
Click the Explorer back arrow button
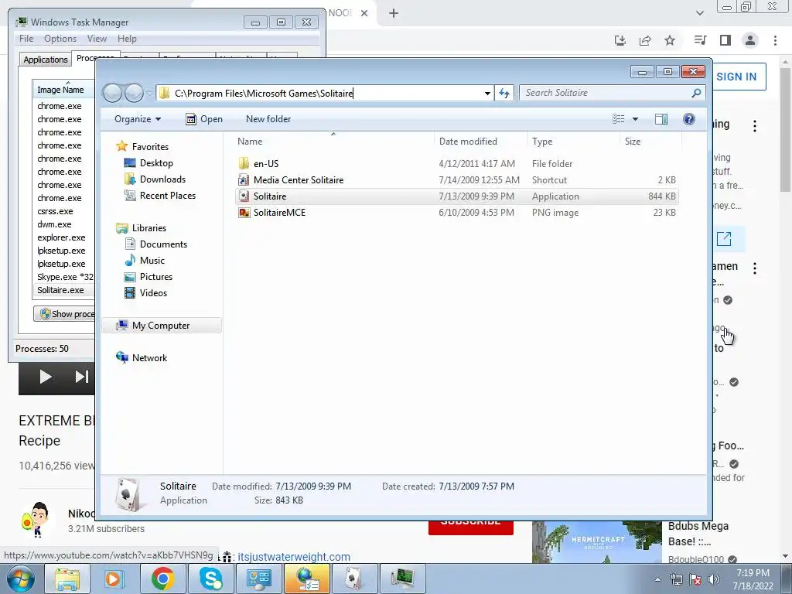coord(112,93)
